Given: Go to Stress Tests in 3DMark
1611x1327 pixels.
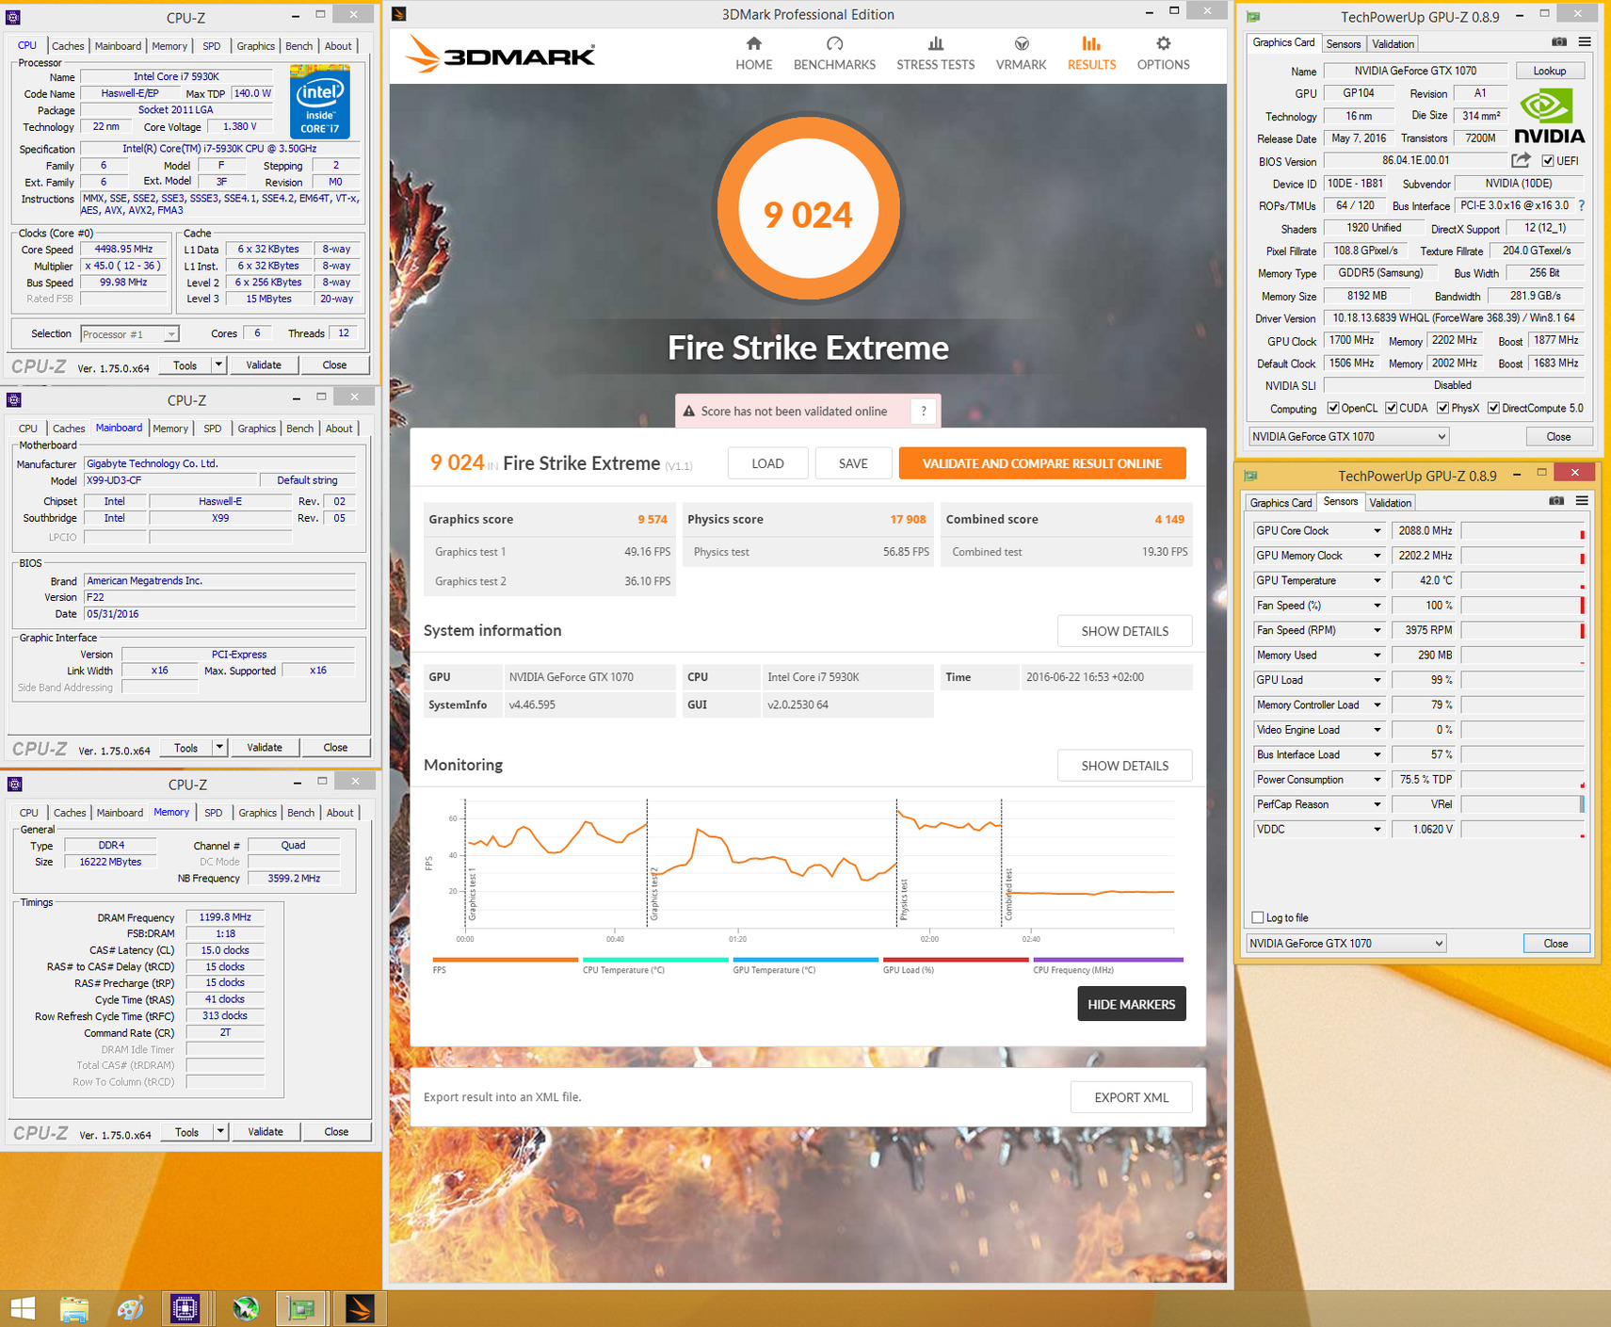Looking at the screenshot, I should 935,54.
